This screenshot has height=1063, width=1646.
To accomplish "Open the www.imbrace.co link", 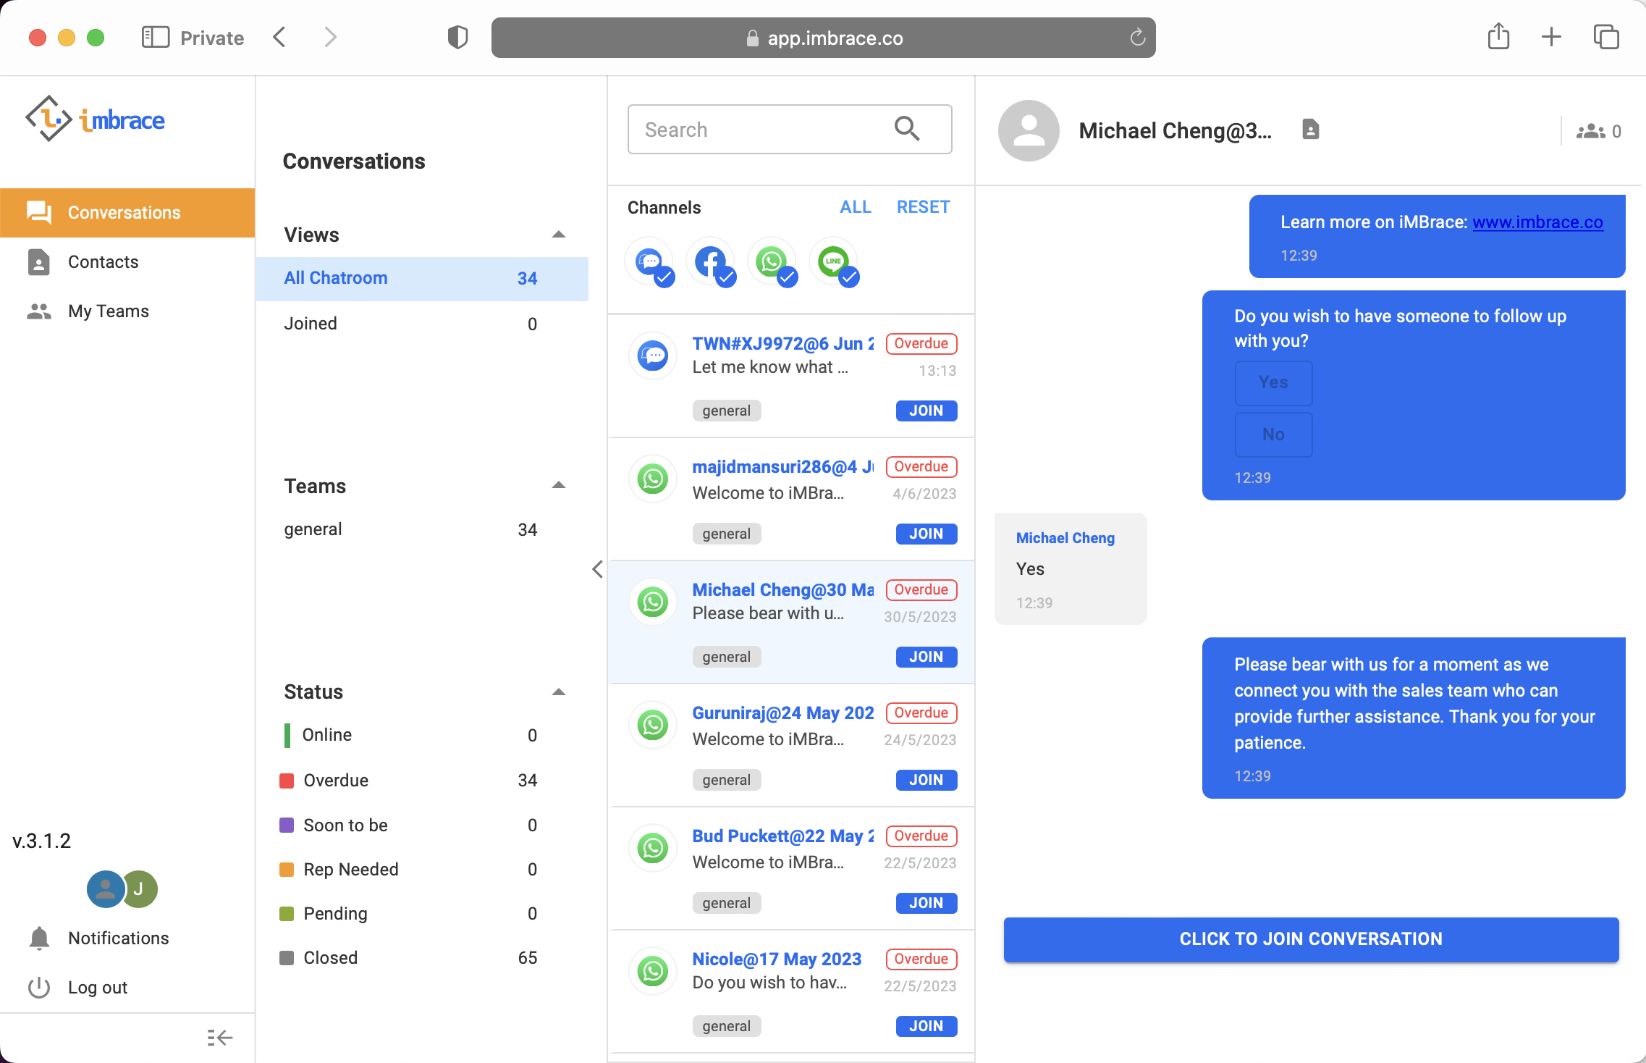I will click(1537, 222).
